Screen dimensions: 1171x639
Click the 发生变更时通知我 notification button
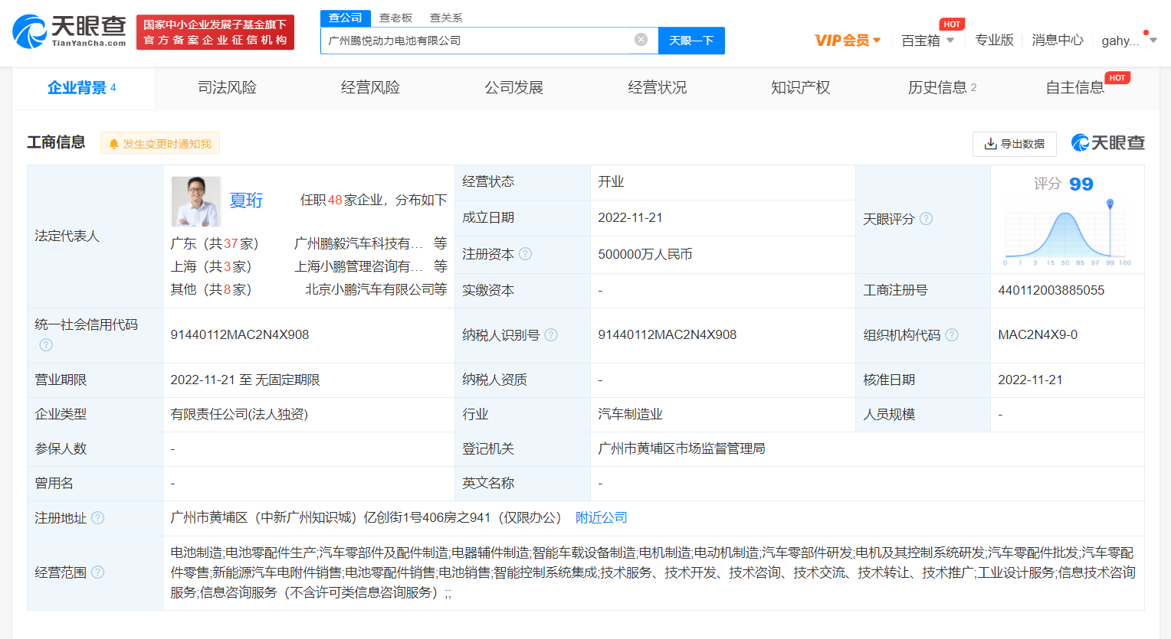(x=160, y=143)
